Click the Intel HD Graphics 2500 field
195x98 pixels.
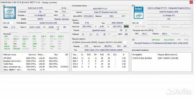click(169, 12)
